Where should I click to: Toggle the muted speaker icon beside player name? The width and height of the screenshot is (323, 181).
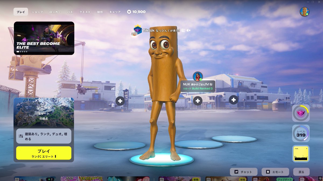pyautogui.click(x=188, y=31)
